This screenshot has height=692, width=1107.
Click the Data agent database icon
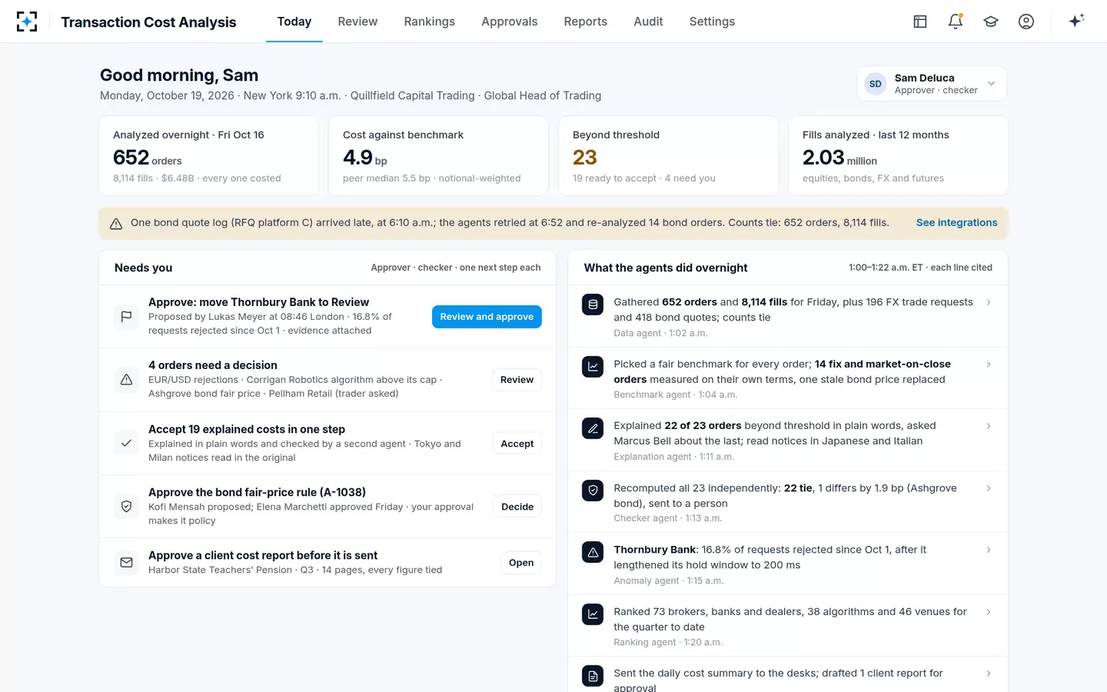[593, 304]
